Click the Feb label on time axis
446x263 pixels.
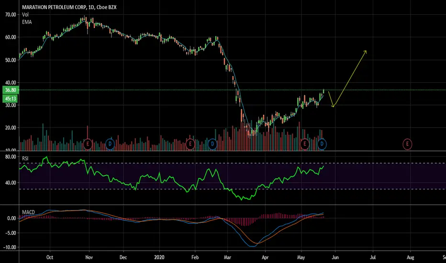(x=195, y=257)
